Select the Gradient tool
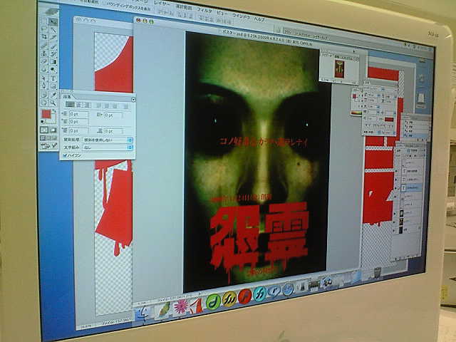 53,61
